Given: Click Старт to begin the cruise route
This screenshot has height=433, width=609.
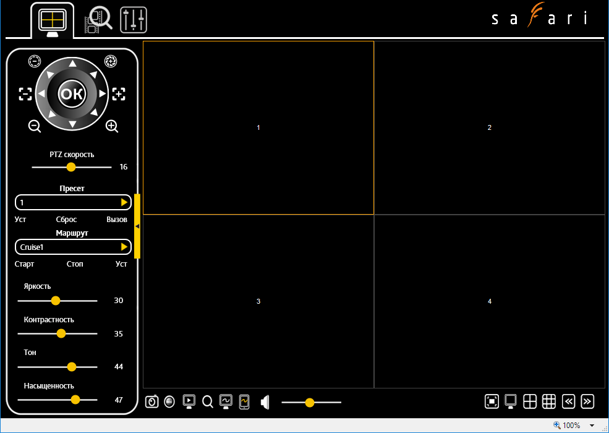Looking at the screenshot, I should pos(25,264).
